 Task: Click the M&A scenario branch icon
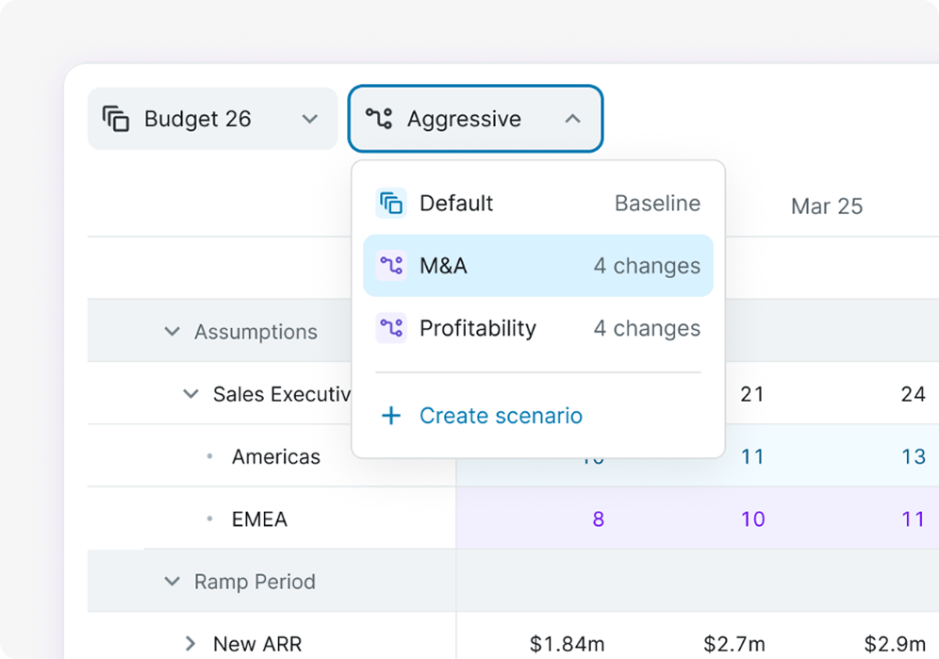tap(391, 266)
